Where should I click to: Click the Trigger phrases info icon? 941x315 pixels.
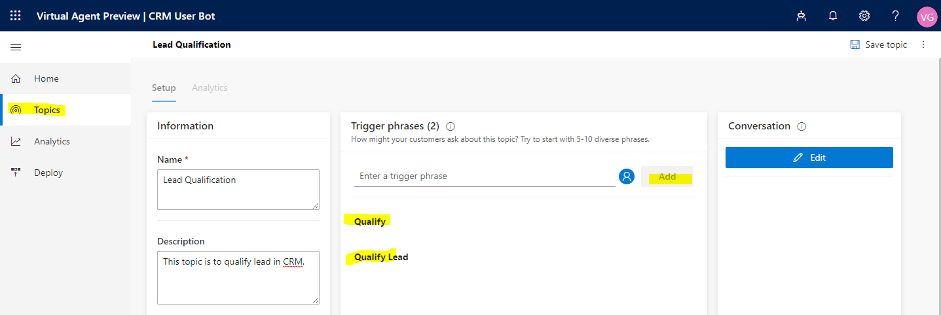[451, 126]
